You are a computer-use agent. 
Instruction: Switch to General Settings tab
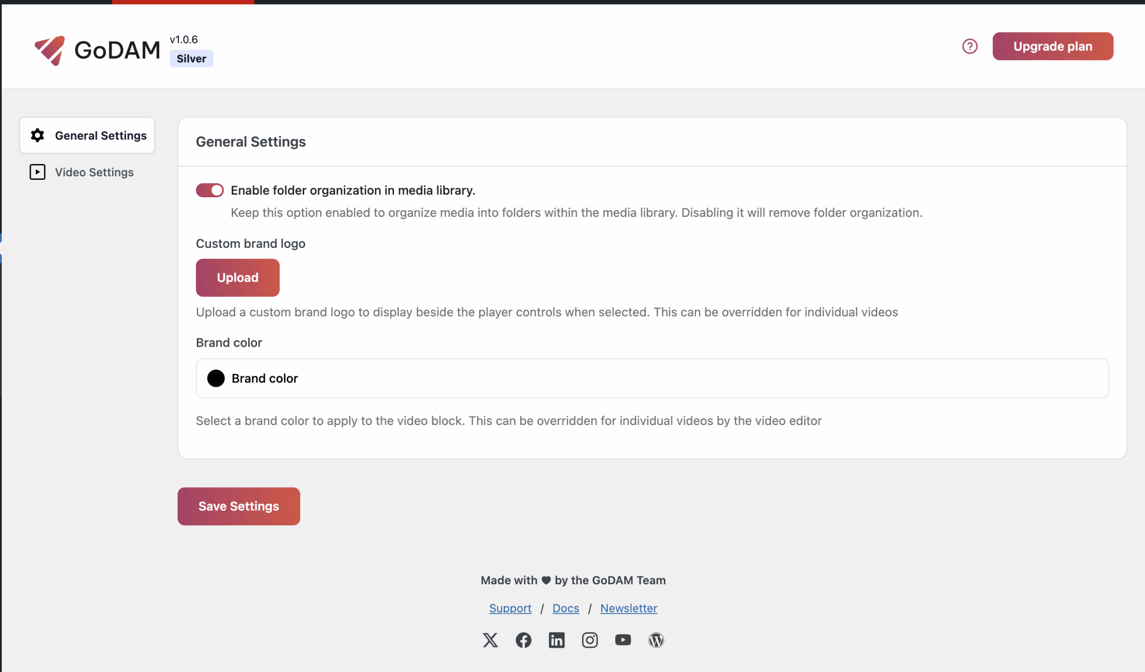(x=87, y=136)
